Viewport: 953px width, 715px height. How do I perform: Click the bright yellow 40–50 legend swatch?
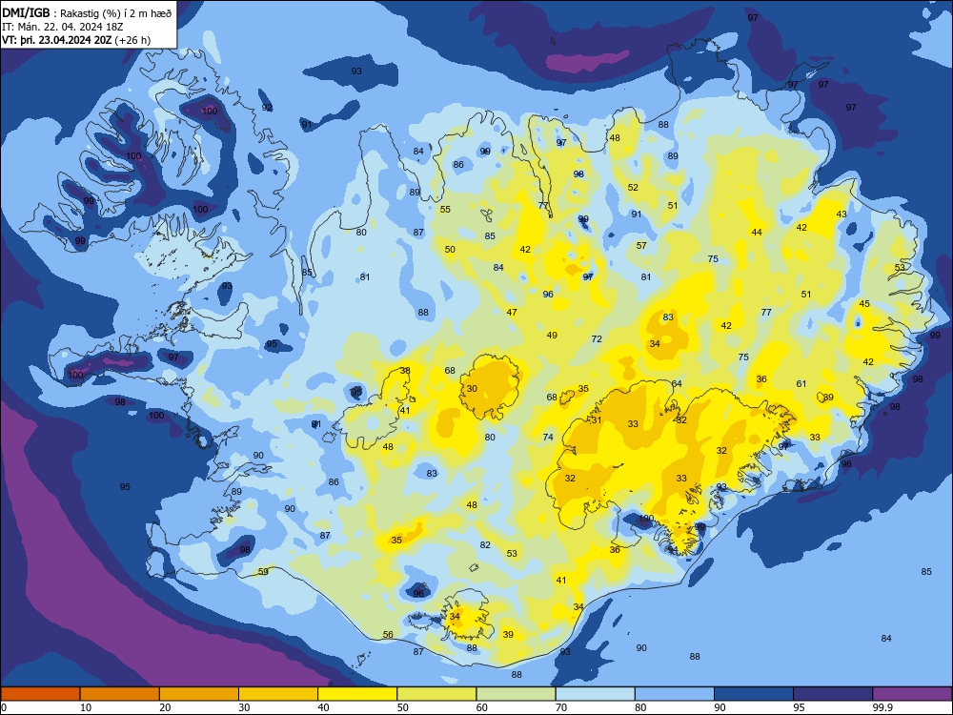point(357,694)
